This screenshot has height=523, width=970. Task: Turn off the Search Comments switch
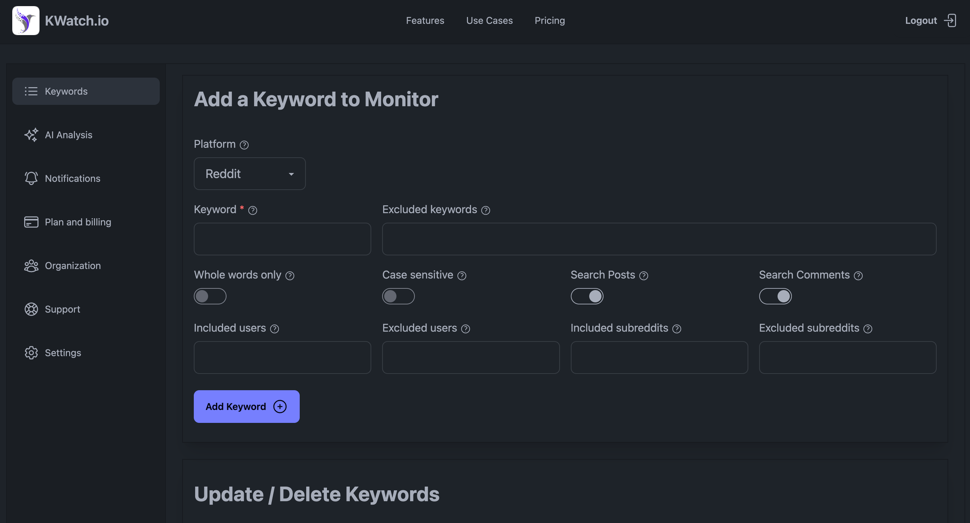pos(775,296)
